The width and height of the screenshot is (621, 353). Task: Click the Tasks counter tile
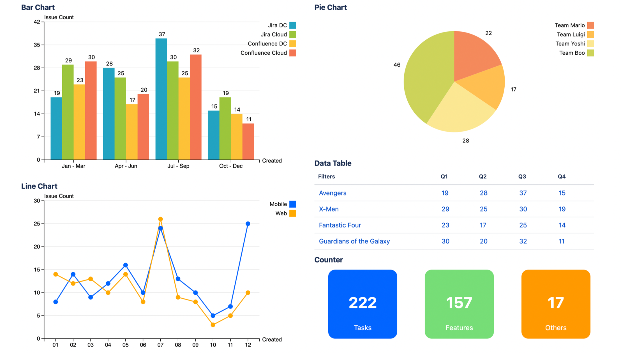pos(363,304)
